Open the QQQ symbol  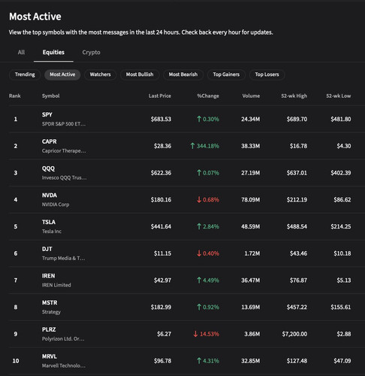point(48,168)
